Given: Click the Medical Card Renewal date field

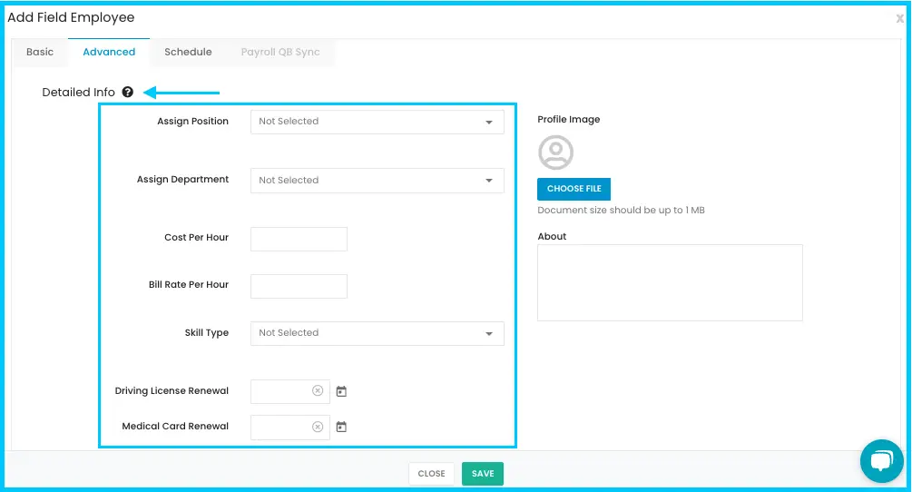Looking at the screenshot, I should (x=290, y=428).
